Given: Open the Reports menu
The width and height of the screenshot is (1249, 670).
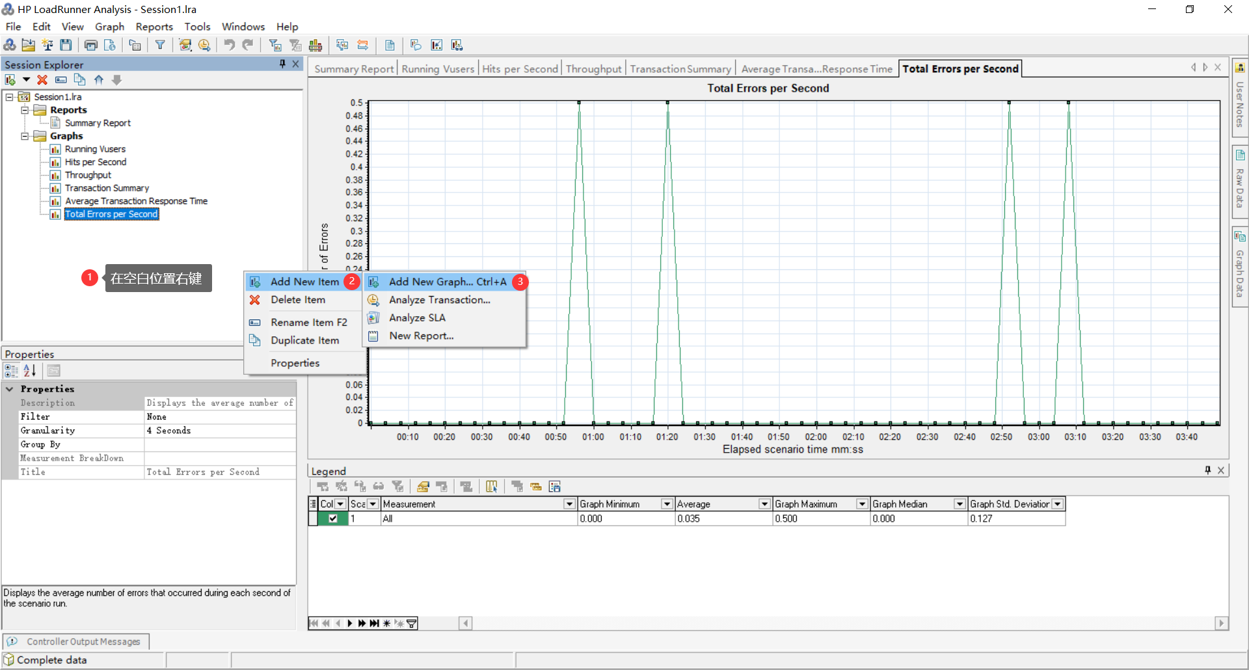Looking at the screenshot, I should [154, 27].
